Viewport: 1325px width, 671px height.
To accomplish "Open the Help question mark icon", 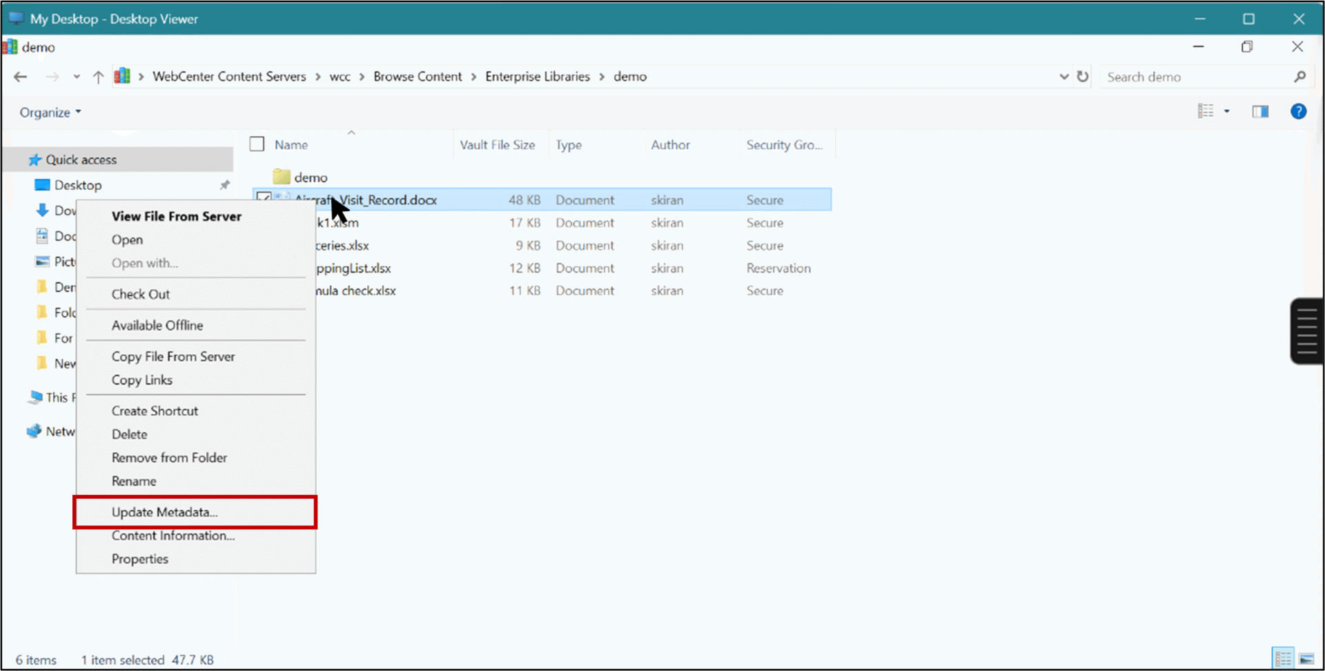I will click(1299, 111).
